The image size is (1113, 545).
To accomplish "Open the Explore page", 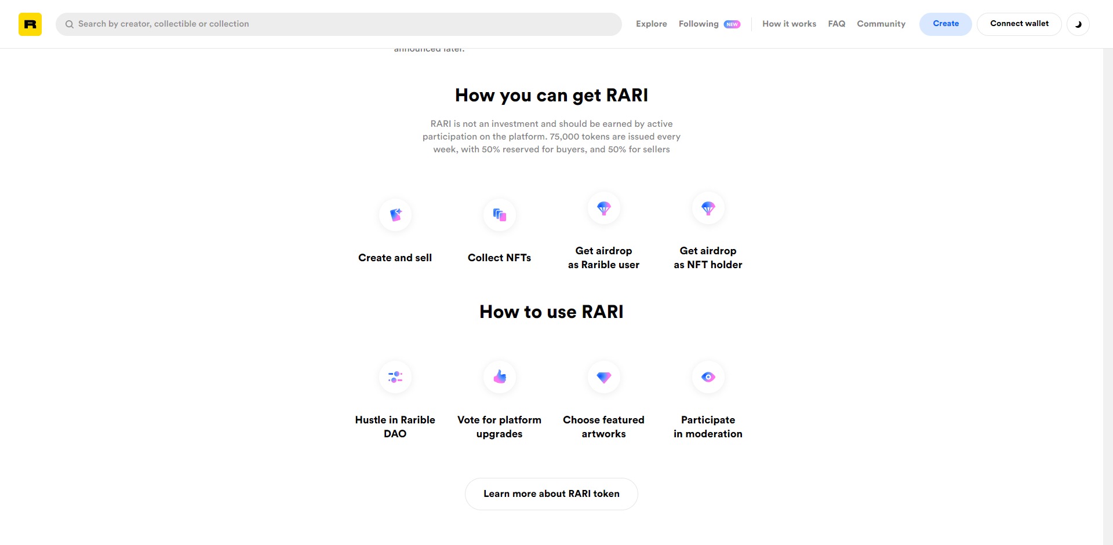I will click(x=652, y=24).
